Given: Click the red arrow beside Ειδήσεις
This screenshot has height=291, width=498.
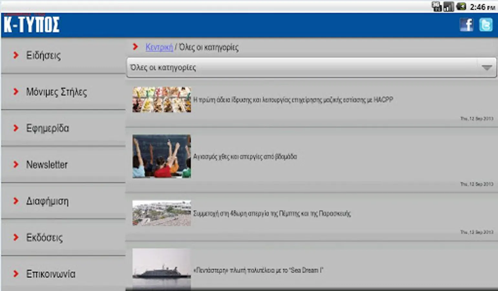Looking at the screenshot, I should click(16, 55).
